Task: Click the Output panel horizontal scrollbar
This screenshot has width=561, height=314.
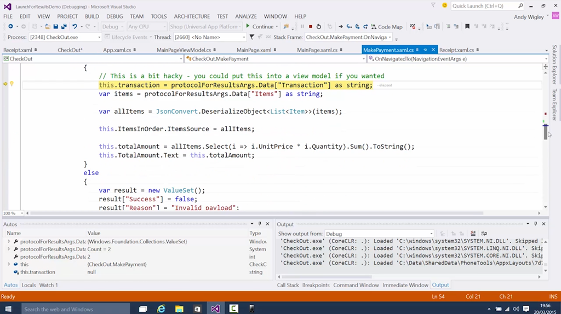Action: 327,277
